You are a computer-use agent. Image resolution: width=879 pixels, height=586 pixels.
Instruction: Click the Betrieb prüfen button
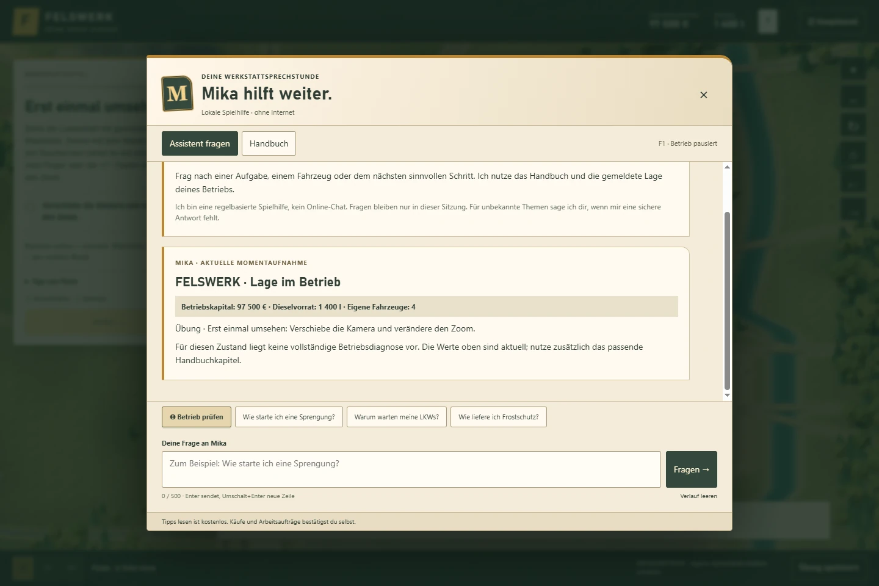[x=197, y=417]
